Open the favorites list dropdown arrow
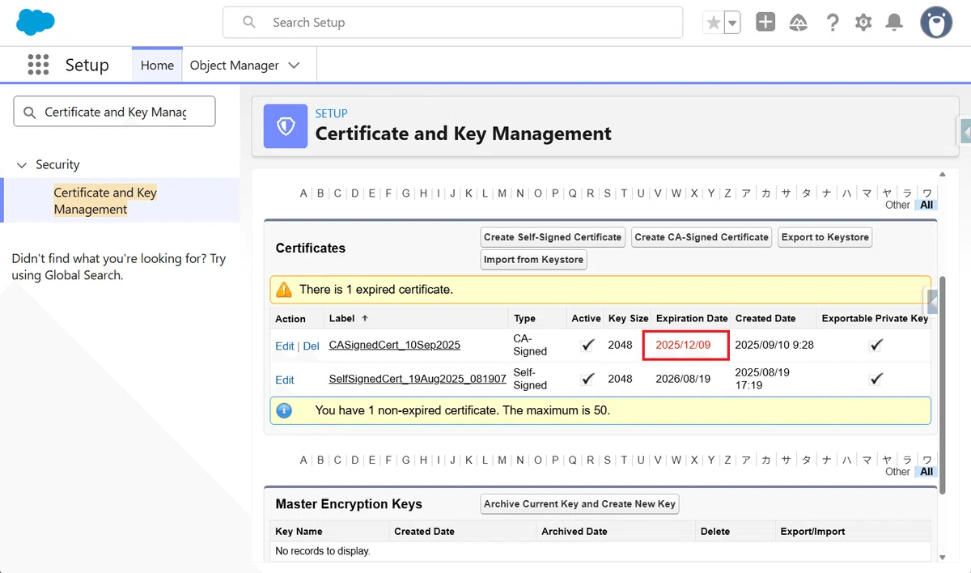971x573 pixels. click(x=732, y=23)
